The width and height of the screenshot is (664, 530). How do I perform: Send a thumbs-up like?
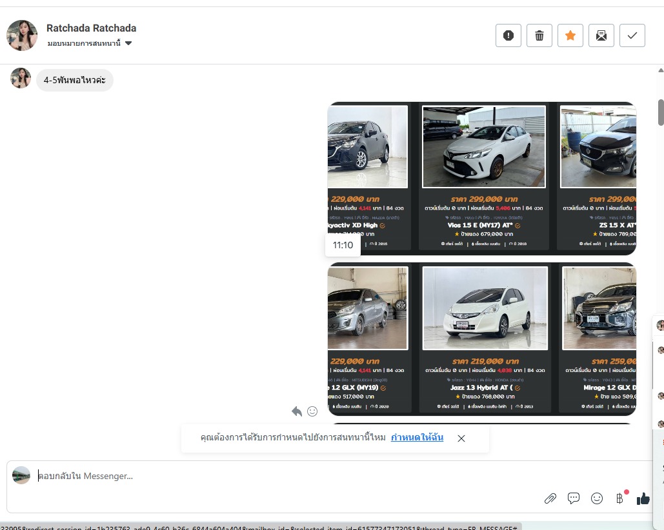pos(643,498)
